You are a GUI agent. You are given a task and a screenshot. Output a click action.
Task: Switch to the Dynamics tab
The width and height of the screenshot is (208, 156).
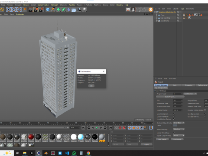click(x=189, y=85)
